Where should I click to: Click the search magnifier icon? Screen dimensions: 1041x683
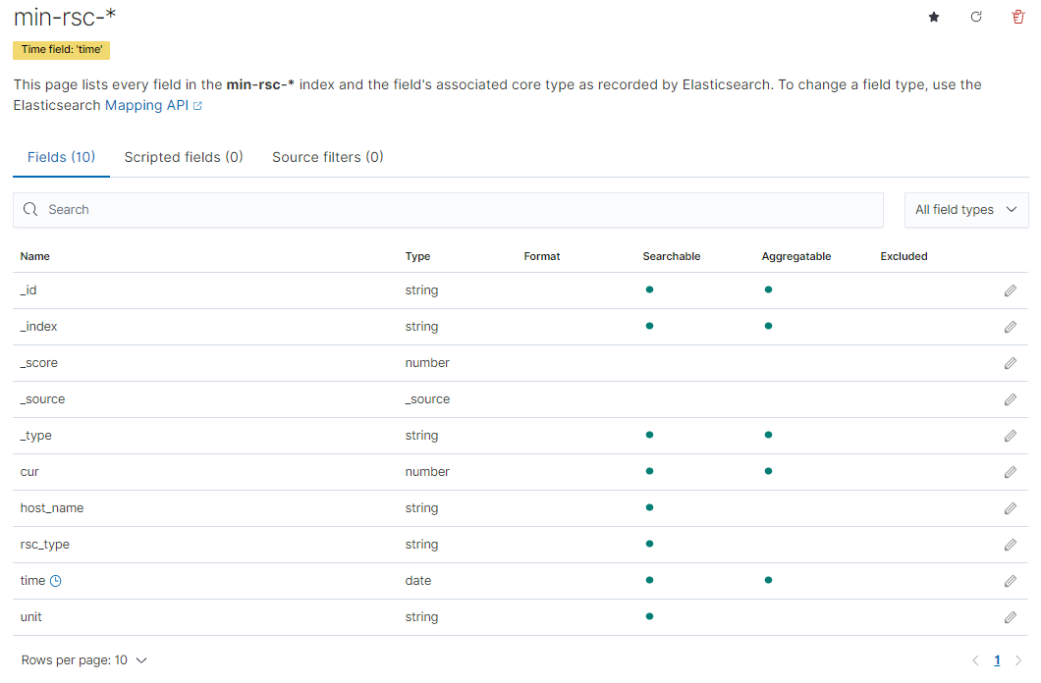(30, 210)
